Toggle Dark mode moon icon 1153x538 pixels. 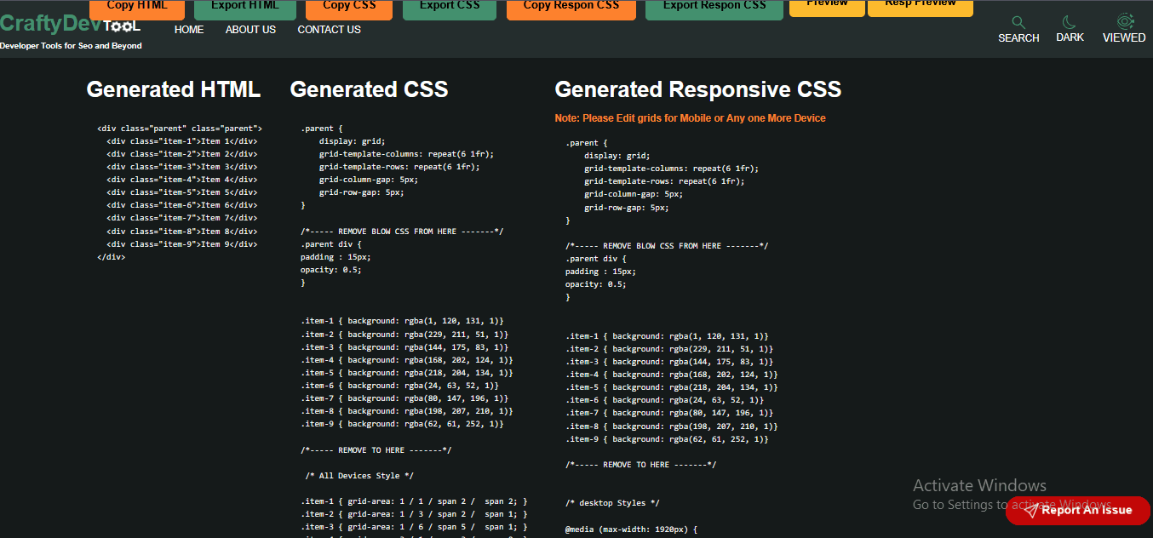[x=1070, y=21]
